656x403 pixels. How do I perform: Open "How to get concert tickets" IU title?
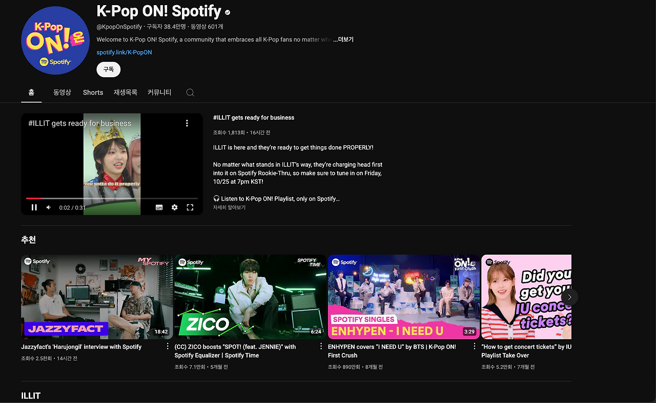[x=526, y=351]
